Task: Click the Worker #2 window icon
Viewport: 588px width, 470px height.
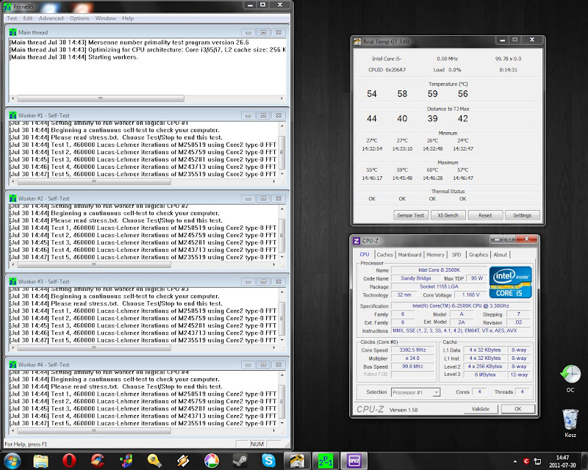Action: click(12, 198)
